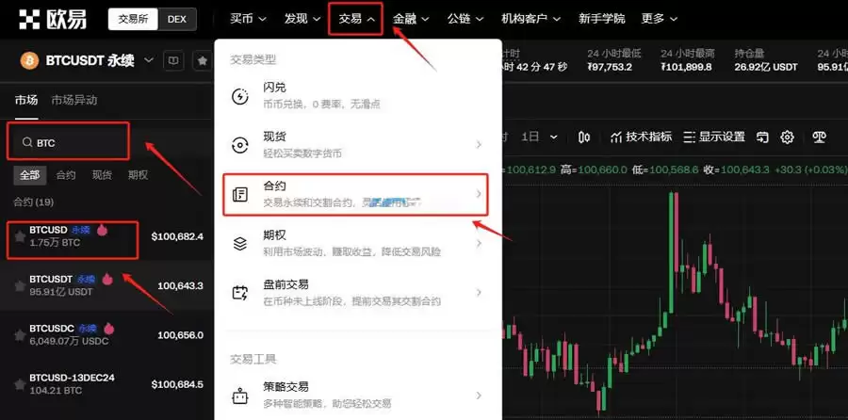The height and width of the screenshot is (420, 848).
Task: Click the search magnifier icon
Action: pos(26,143)
